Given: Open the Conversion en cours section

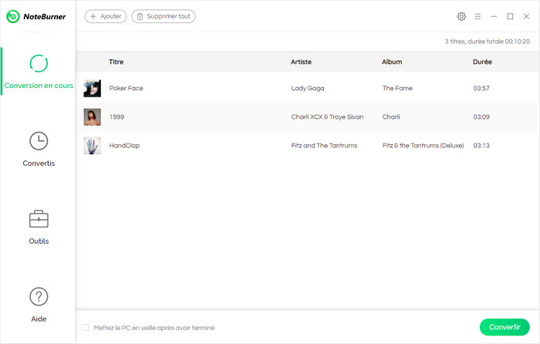Looking at the screenshot, I should [39, 72].
